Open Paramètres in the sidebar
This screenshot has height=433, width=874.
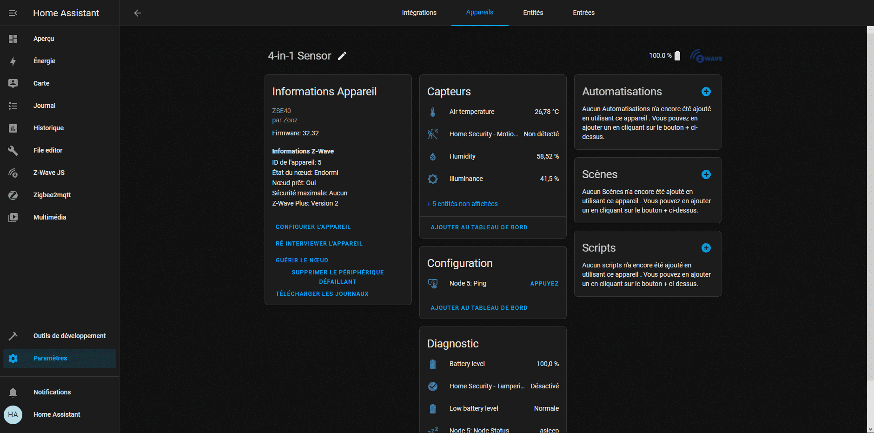pos(60,359)
